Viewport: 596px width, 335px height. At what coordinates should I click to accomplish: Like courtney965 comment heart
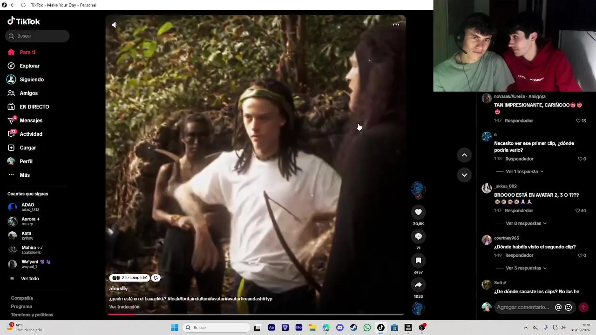580,255
